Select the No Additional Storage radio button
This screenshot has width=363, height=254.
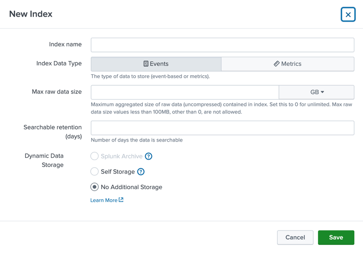95,187
